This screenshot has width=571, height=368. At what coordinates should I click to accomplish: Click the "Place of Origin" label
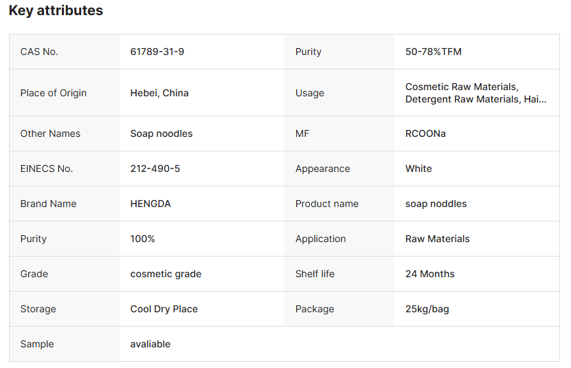54,93
